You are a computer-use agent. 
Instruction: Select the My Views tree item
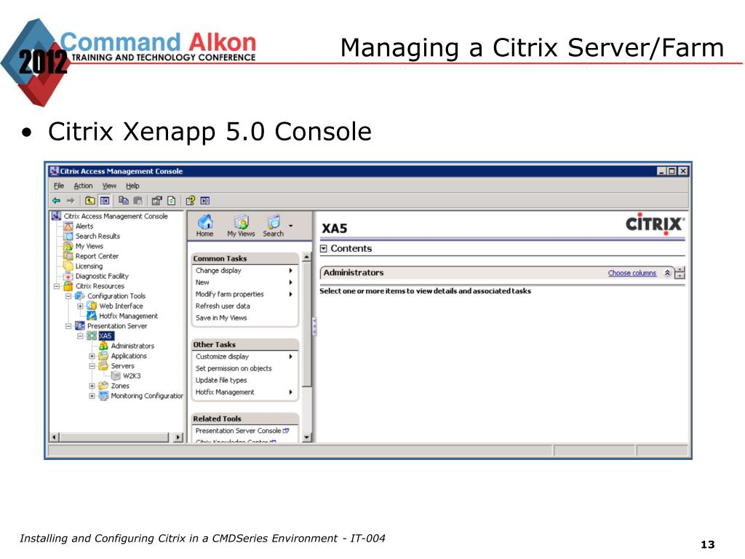[x=89, y=246]
